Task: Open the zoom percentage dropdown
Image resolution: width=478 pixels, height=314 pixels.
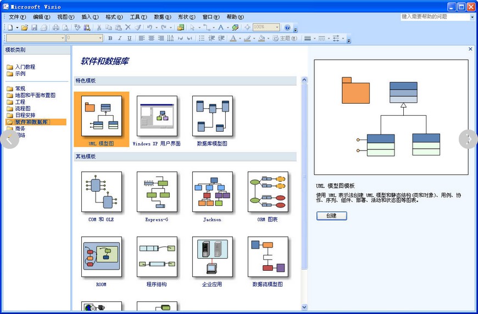Action: [x=277, y=27]
